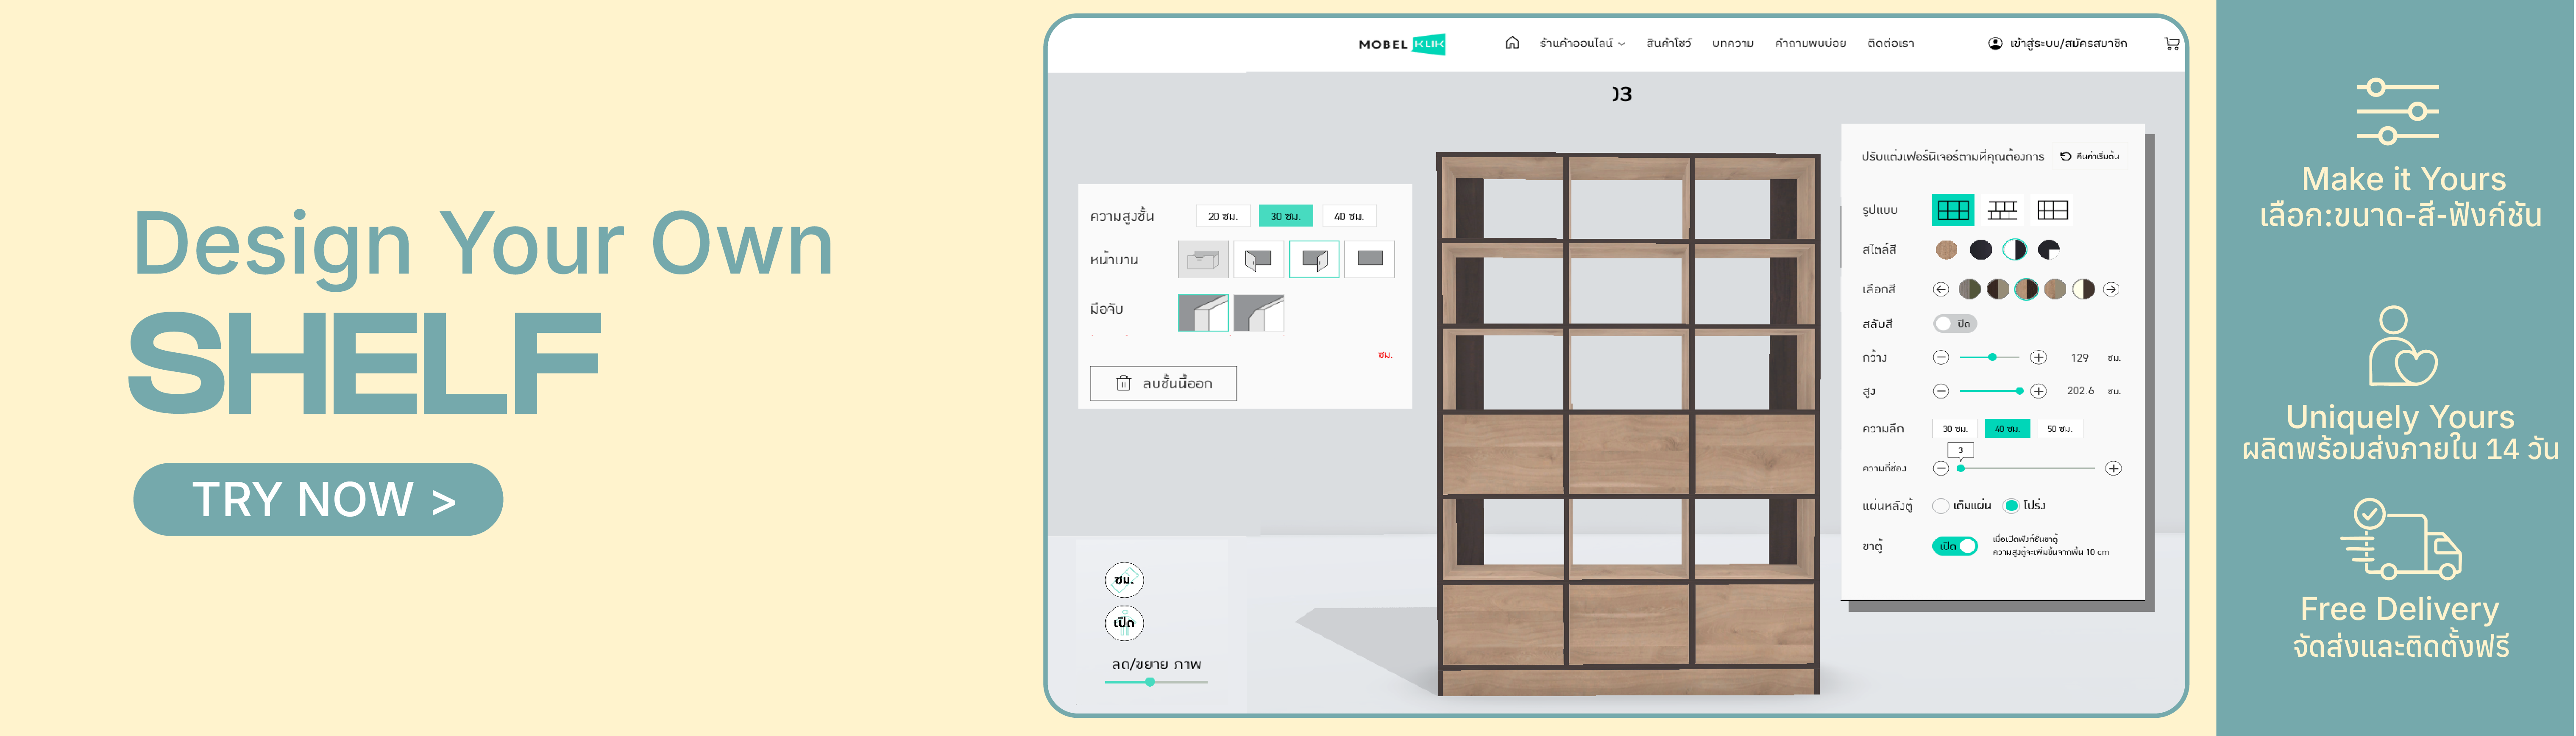2576x736 pixels.
Task: Click the 202.6 height value
Action: pyautogui.click(x=2080, y=390)
